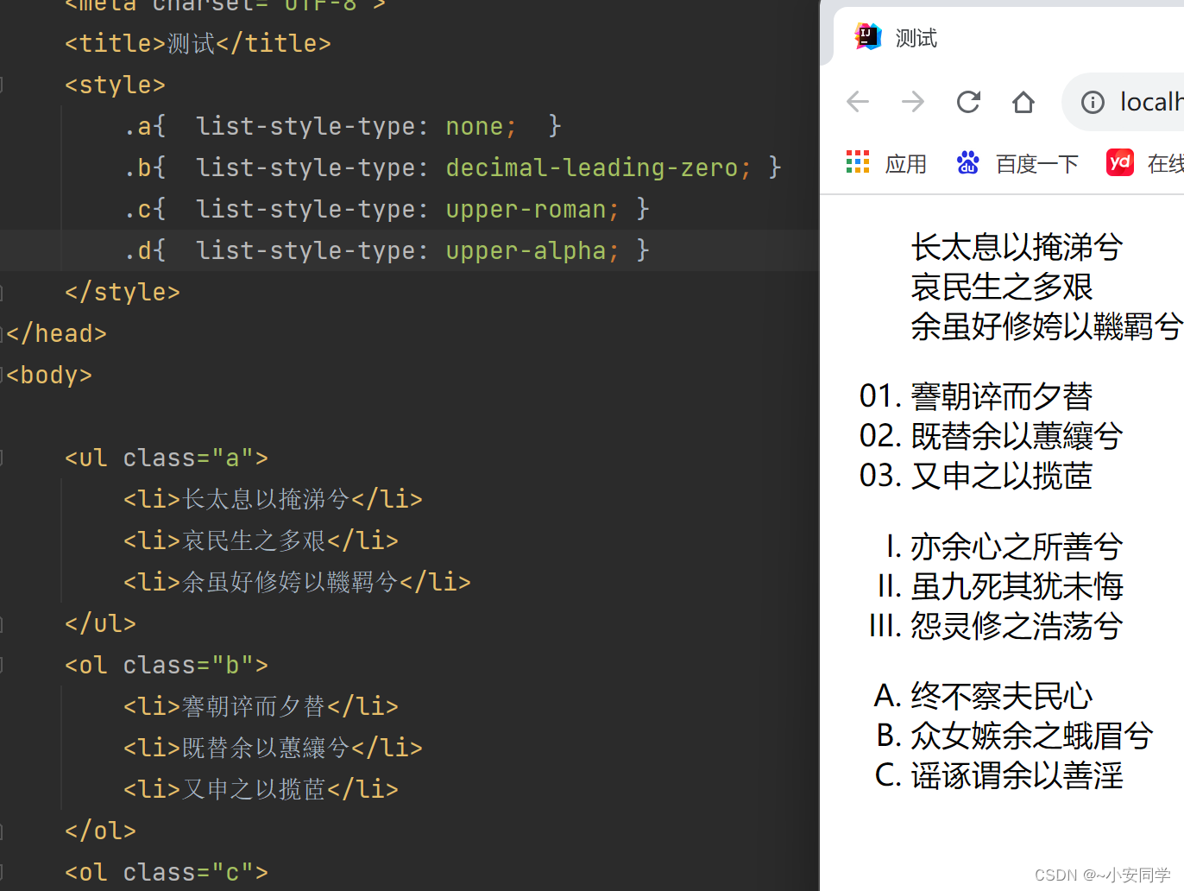Image resolution: width=1184 pixels, height=891 pixels.
Task: Open the 应用 apps grid bookmark icon
Action: pos(858,162)
